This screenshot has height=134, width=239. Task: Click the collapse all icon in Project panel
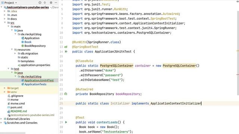(45, 3)
